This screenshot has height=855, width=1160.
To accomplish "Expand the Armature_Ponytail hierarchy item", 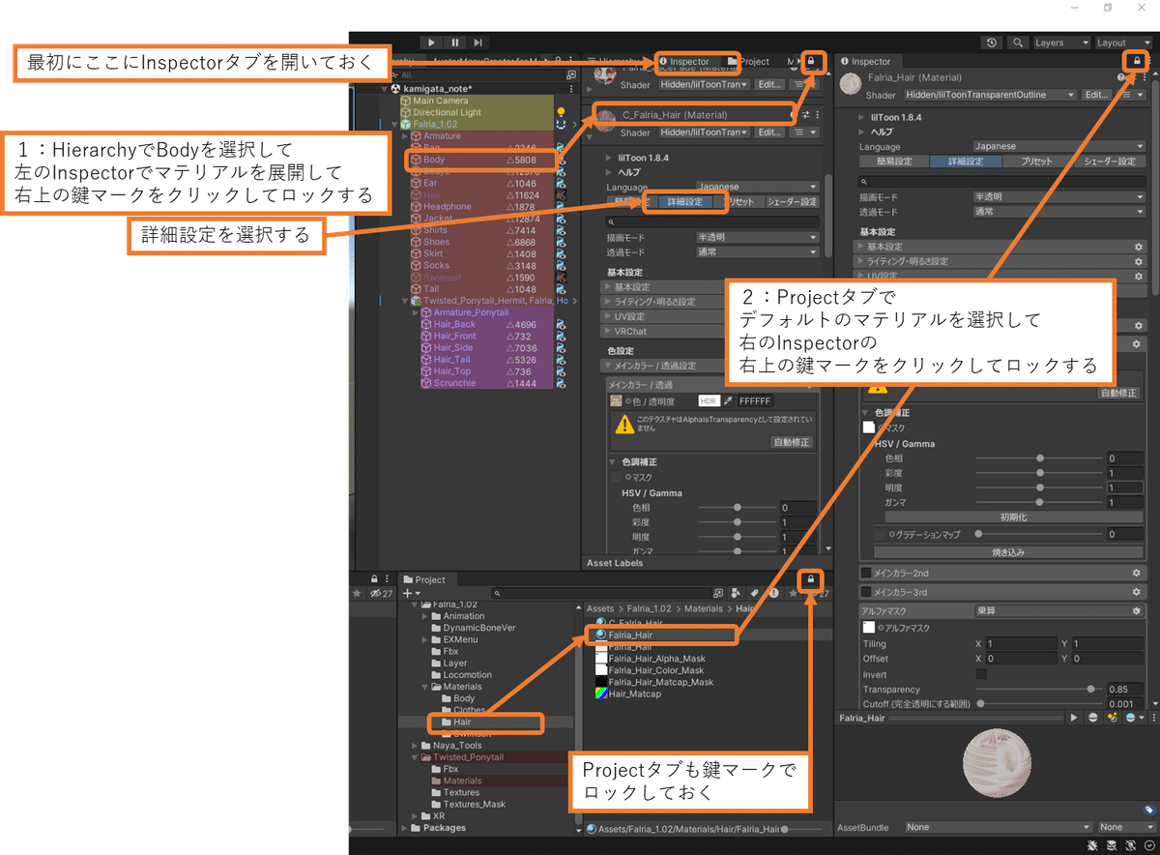I will [417, 312].
